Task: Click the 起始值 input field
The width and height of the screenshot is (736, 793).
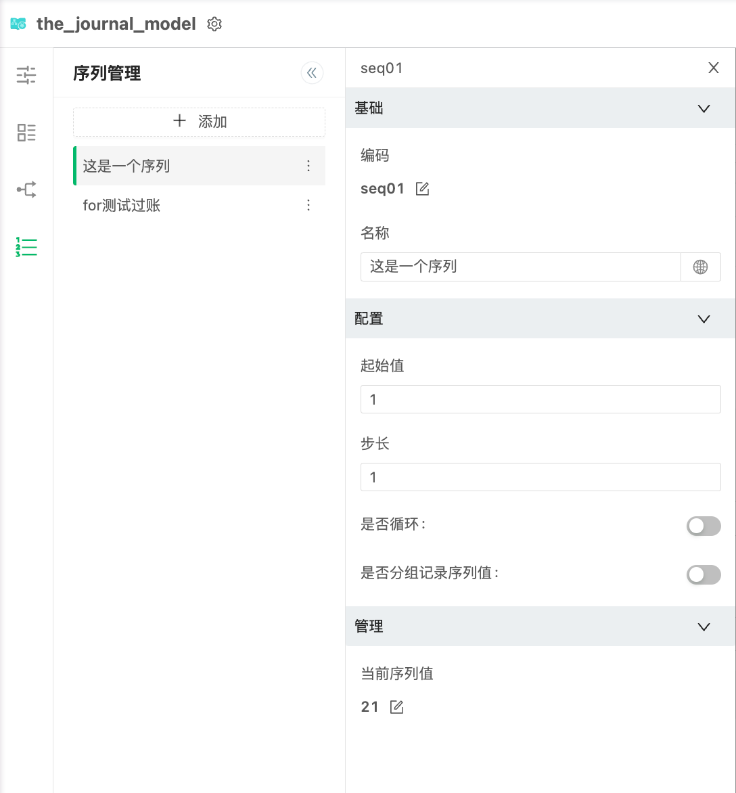Action: pyautogui.click(x=540, y=399)
